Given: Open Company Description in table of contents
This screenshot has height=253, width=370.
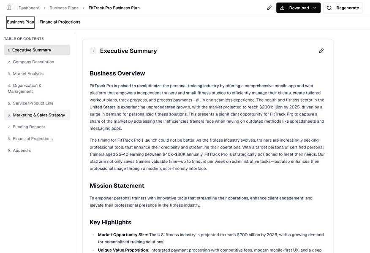Looking at the screenshot, I should click(x=37, y=62).
